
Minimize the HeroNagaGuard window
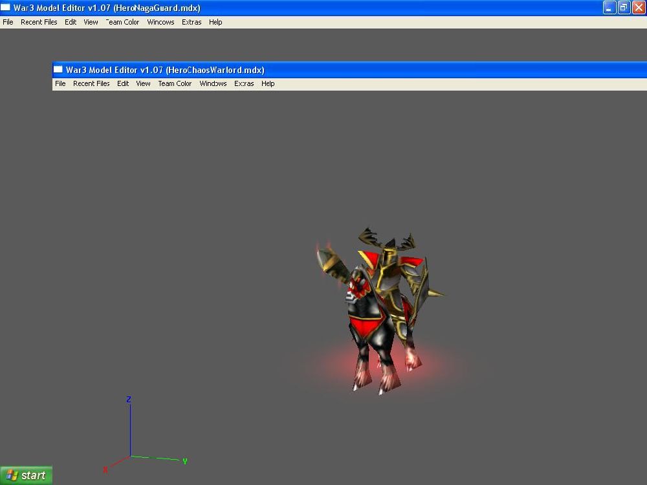pos(609,7)
